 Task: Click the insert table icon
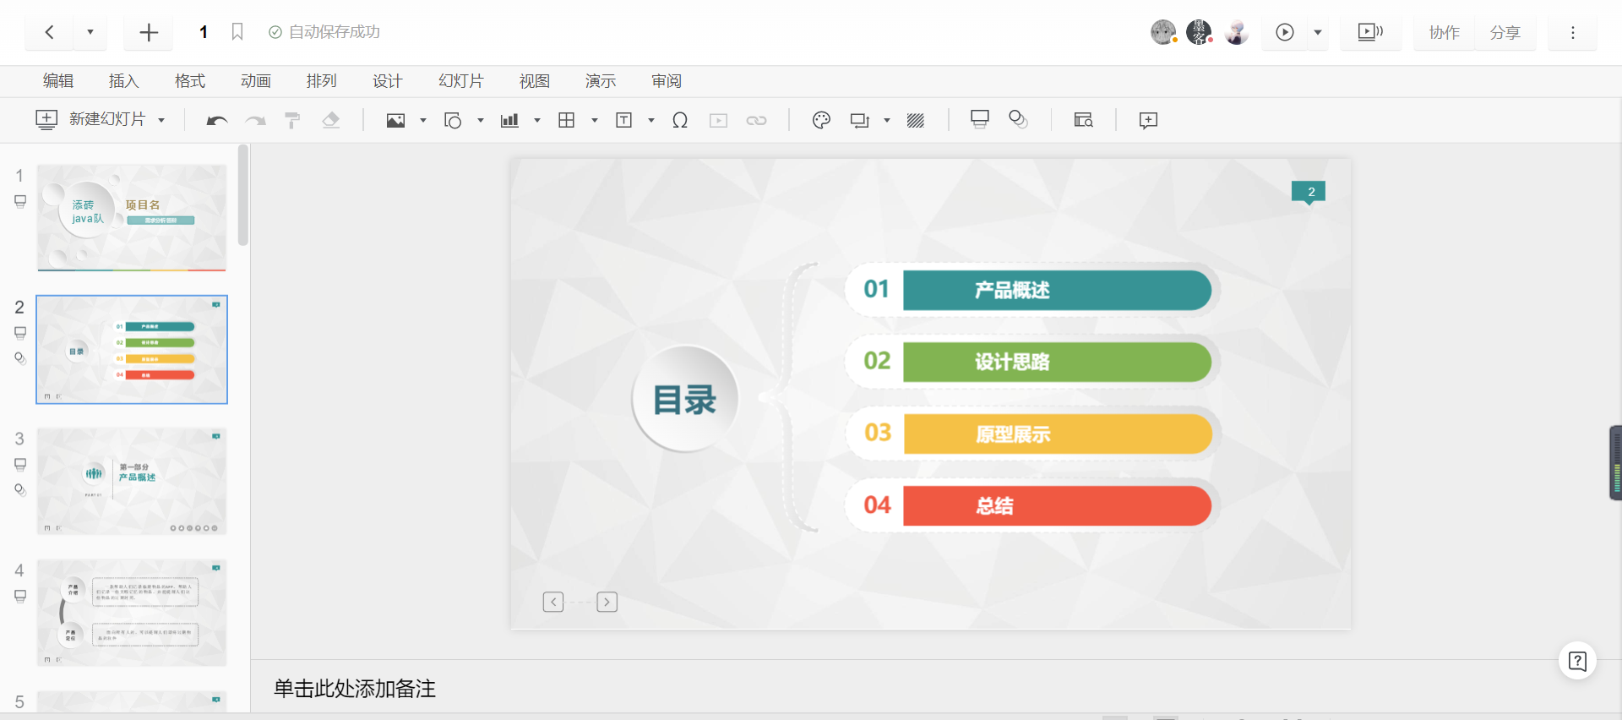[567, 121]
